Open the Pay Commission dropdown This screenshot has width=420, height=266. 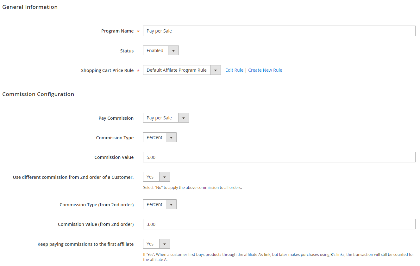[x=166, y=118]
